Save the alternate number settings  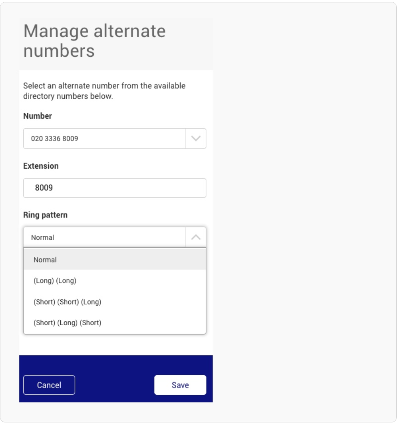[180, 385]
